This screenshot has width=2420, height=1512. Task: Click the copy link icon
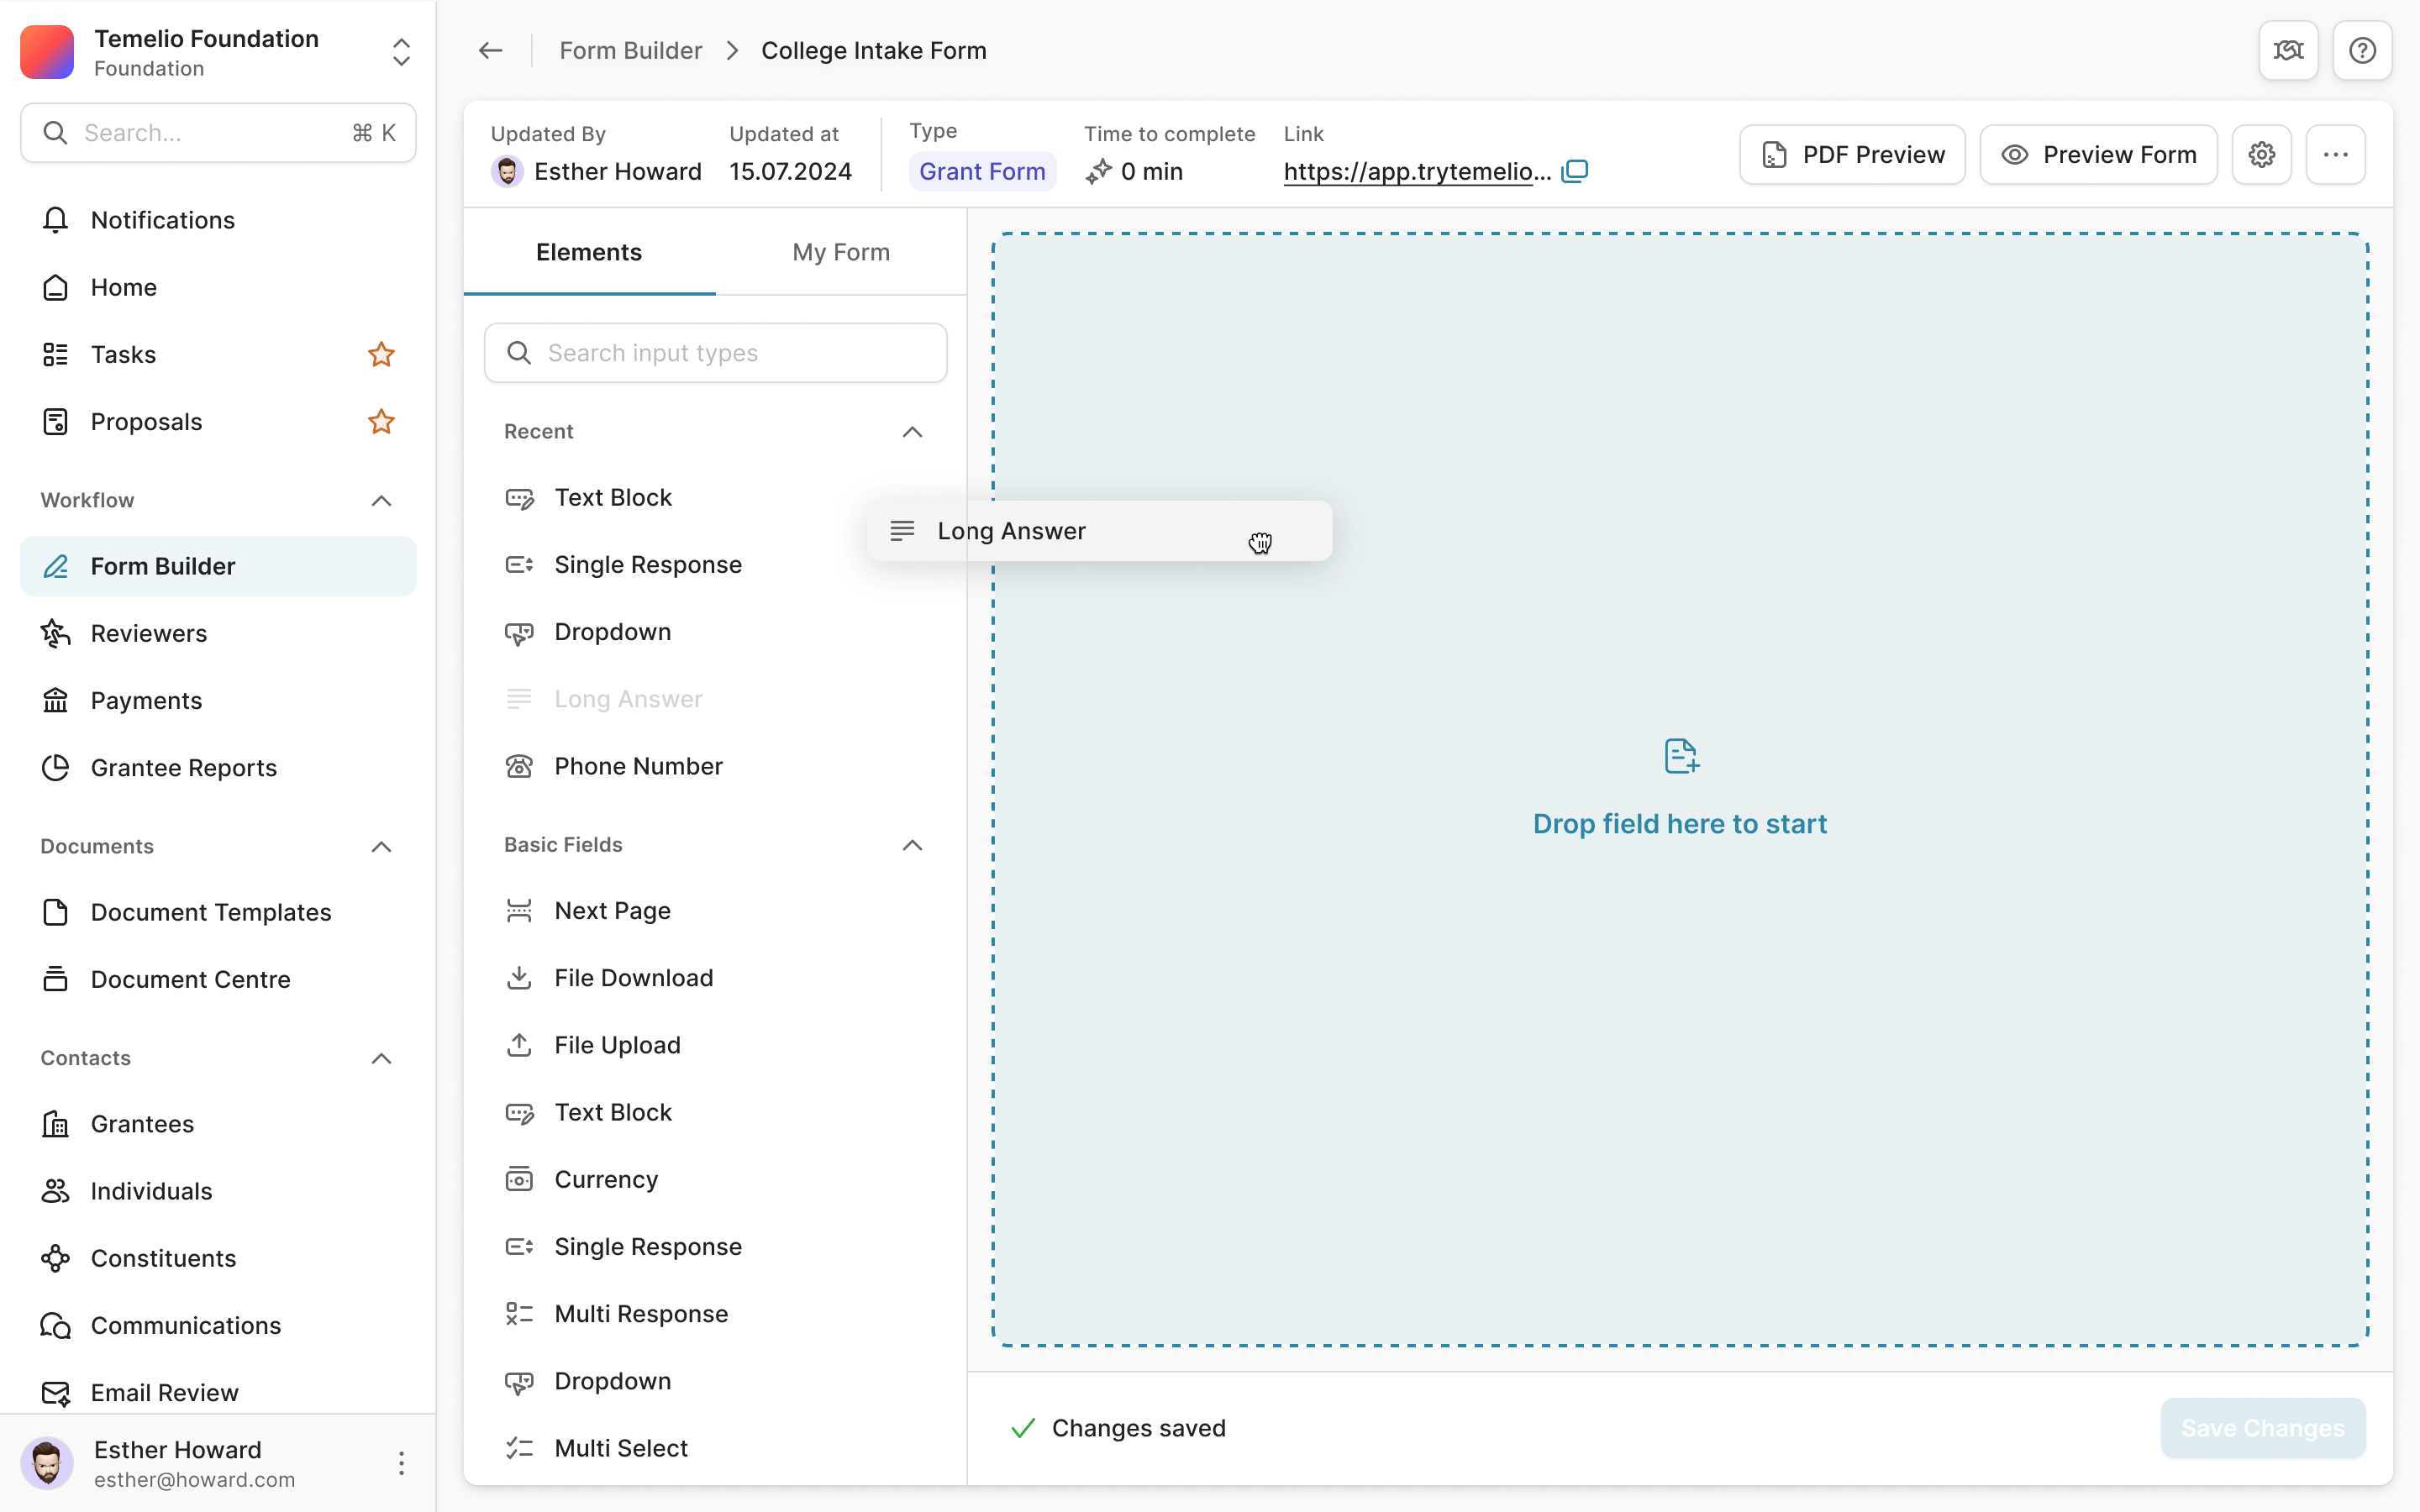1575,171
